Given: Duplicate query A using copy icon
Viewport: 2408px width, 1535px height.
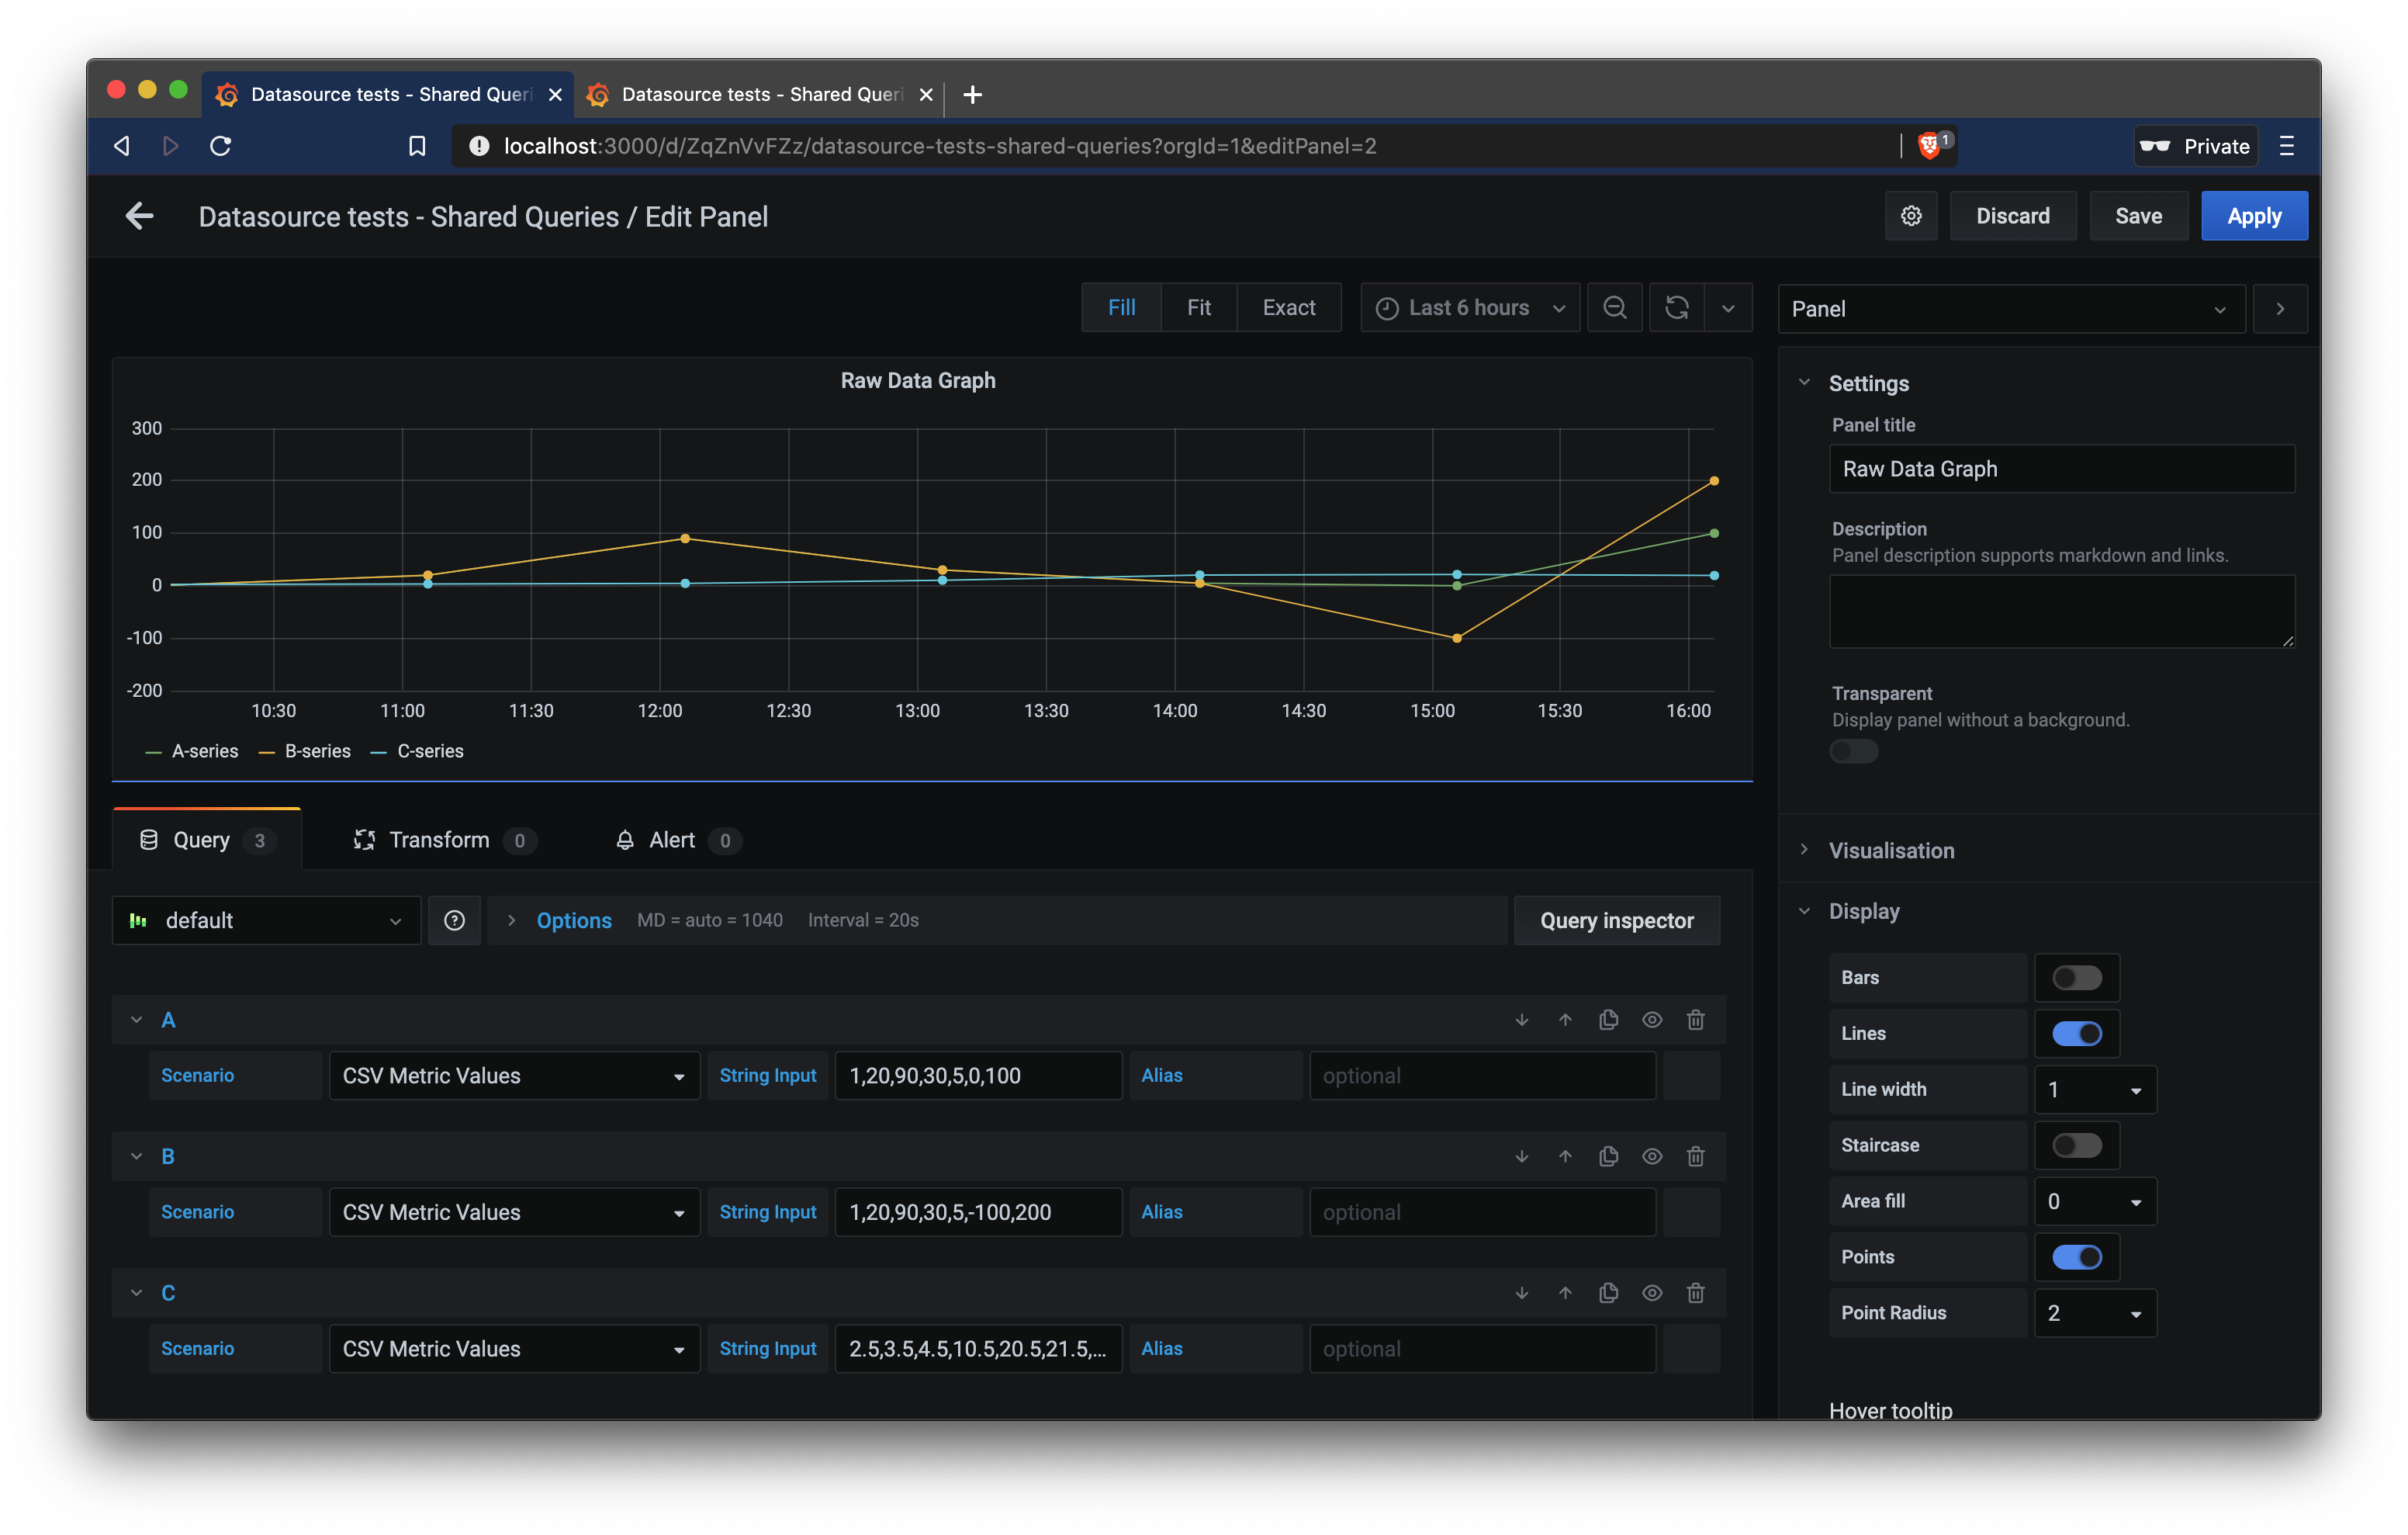Looking at the screenshot, I should (1608, 1020).
